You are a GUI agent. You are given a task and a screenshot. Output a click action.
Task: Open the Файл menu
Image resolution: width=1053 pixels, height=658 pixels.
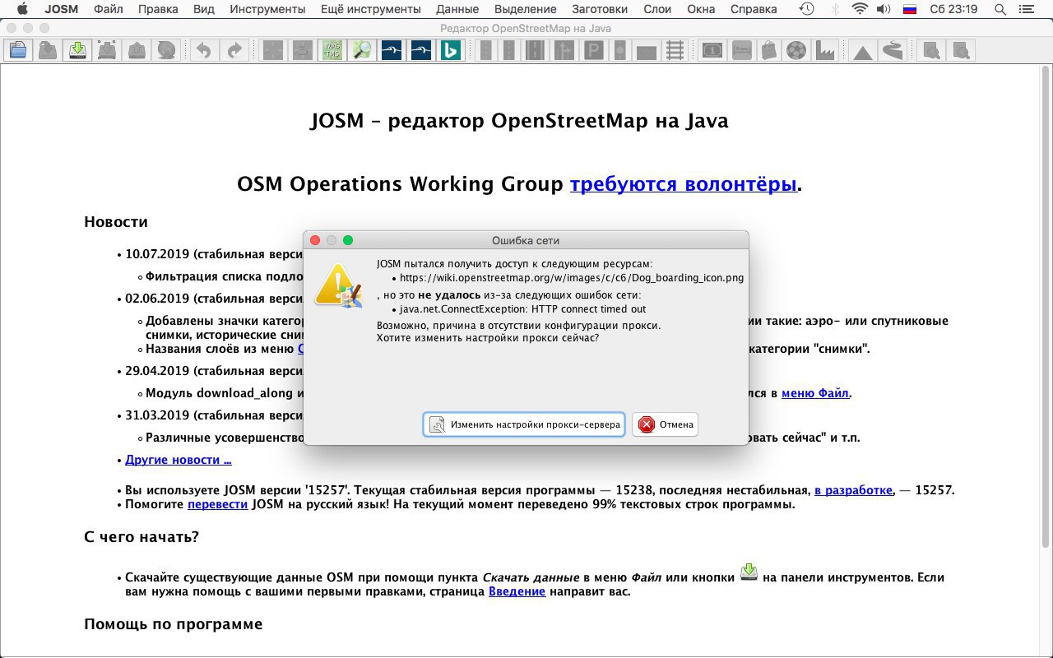(108, 9)
